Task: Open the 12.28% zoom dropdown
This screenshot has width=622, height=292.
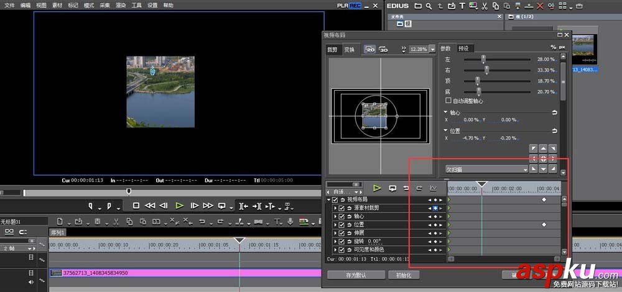Action: point(432,49)
